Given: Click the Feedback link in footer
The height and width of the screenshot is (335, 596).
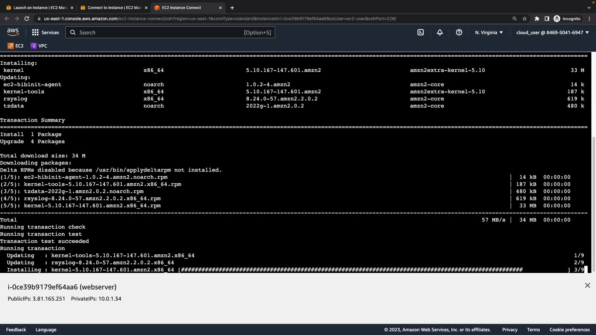Looking at the screenshot, I should (16, 330).
